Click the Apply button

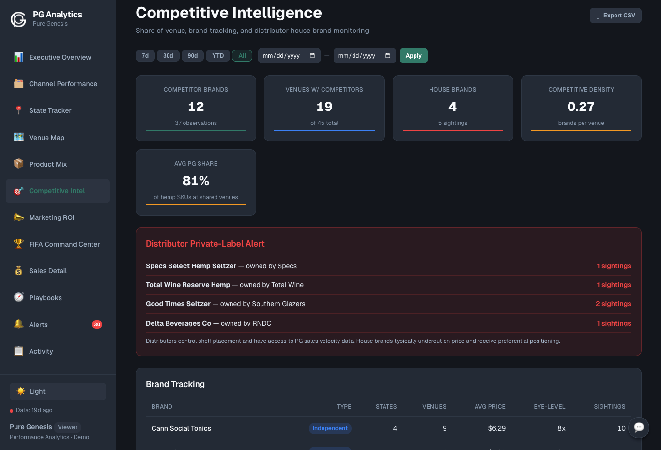click(413, 55)
